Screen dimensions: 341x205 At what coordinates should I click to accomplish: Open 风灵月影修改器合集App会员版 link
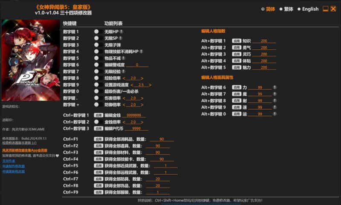coord(25,150)
